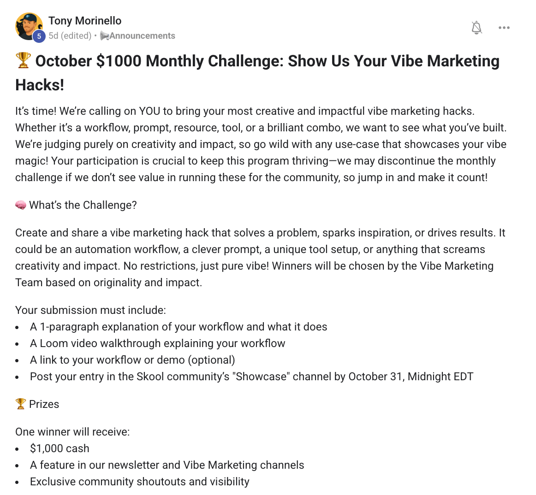536x495 pixels.
Task: Open the three-dots post options menu
Action: tap(504, 28)
